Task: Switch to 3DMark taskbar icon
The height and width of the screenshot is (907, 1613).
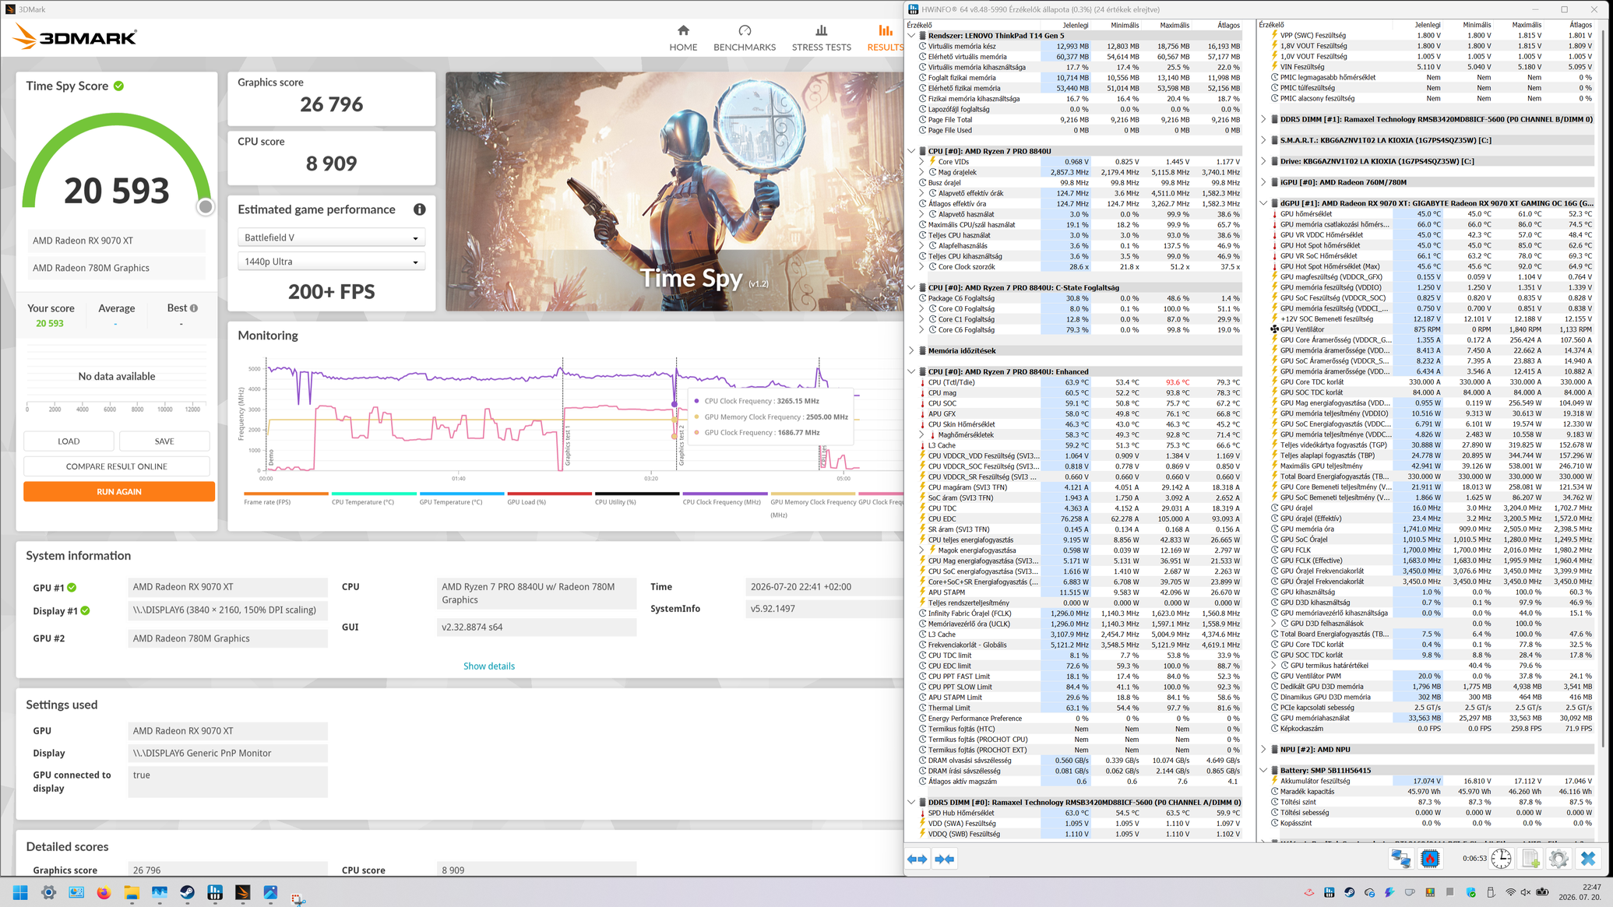Action: 243,892
